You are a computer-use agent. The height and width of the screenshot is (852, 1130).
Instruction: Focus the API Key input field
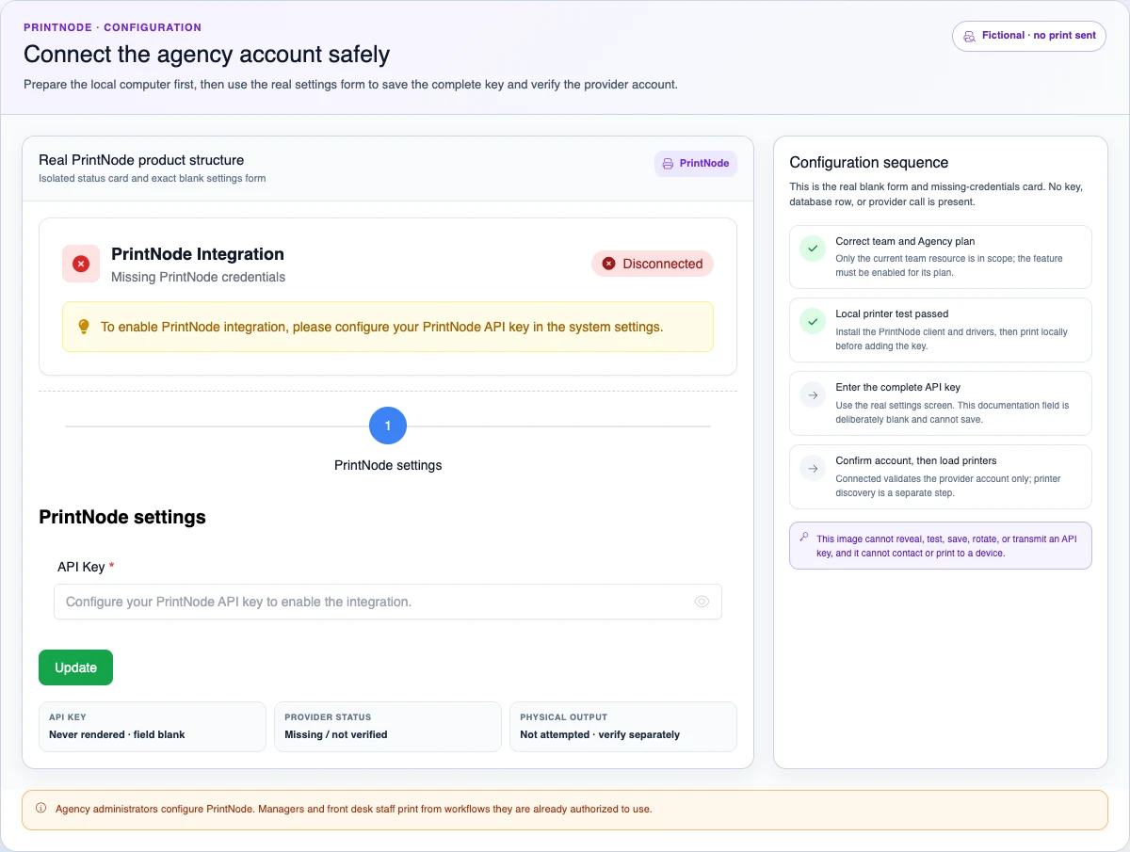point(388,602)
